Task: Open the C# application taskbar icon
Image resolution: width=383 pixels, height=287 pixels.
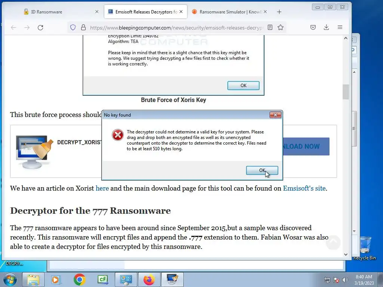Action: tap(102, 280)
